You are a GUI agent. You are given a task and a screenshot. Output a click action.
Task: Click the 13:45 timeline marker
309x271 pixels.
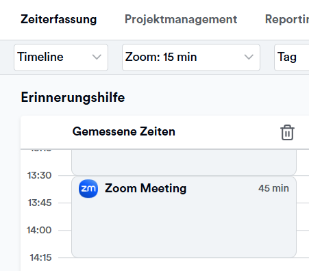pyautogui.click(x=40, y=203)
